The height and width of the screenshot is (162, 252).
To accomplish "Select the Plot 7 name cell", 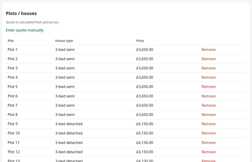I will [x=13, y=105].
